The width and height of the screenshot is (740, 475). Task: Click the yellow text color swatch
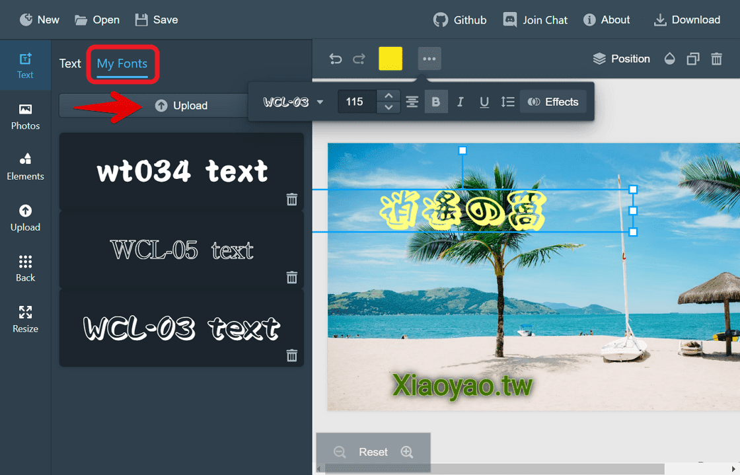[x=390, y=58]
